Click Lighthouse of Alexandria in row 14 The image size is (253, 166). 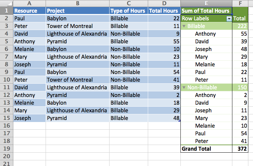click(78, 110)
